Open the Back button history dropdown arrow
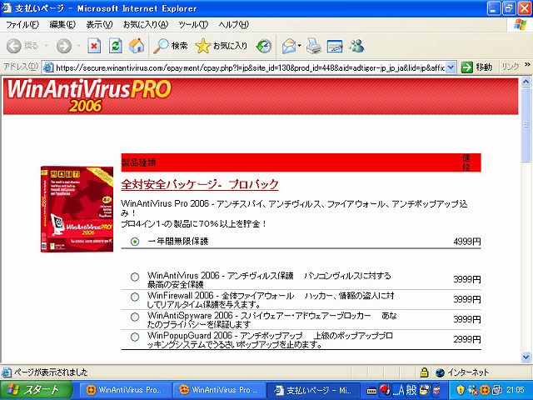Image resolution: width=533 pixels, height=400 pixels. click(46, 46)
